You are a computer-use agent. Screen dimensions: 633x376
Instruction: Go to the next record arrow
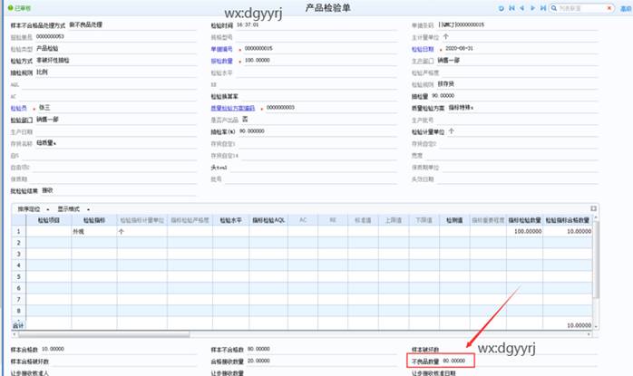(x=531, y=7)
